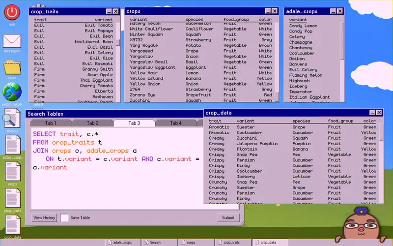The image size is (393, 246).
Task: Close the crops window
Action: click(x=275, y=11)
